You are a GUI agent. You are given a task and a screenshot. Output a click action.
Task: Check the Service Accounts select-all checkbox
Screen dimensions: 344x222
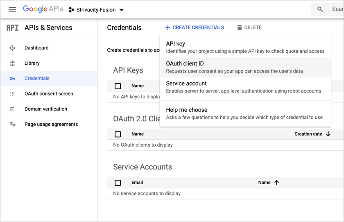coord(118,183)
